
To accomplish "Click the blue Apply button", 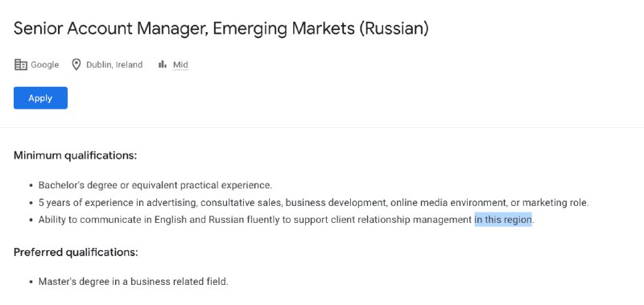I will [x=40, y=97].
